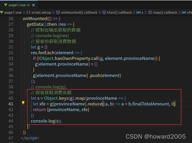Click the variable icon before xfe breadcrumb
192x143 pixels.
184,13
